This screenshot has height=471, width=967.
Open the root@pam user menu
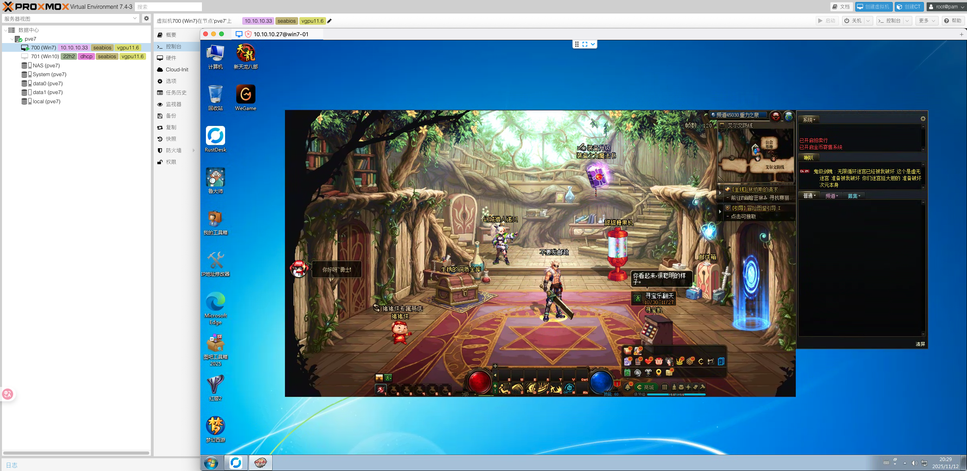pos(946,7)
